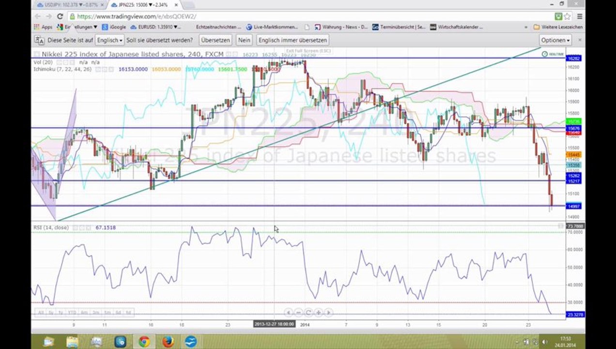Open Firefox from the taskbar
Screen dimensions: 616x349
coord(168,342)
